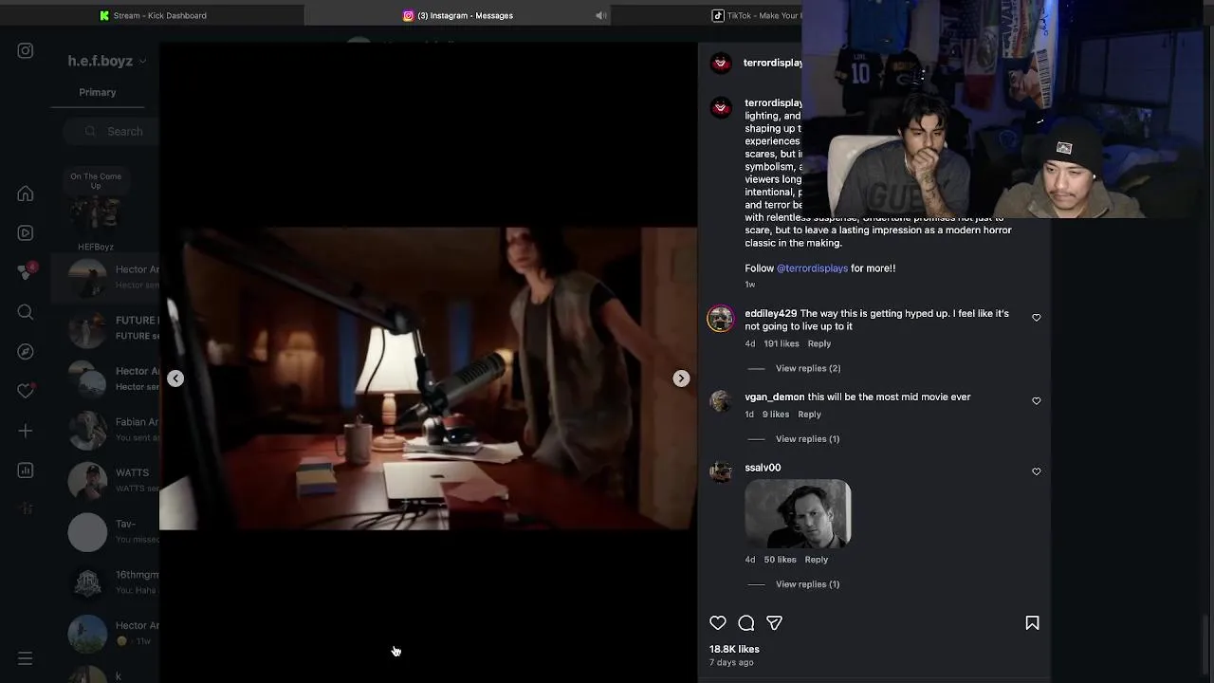Expand View replies (1) under ssalv00
Image resolution: width=1214 pixels, height=683 pixels.
pyautogui.click(x=807, y=584)
